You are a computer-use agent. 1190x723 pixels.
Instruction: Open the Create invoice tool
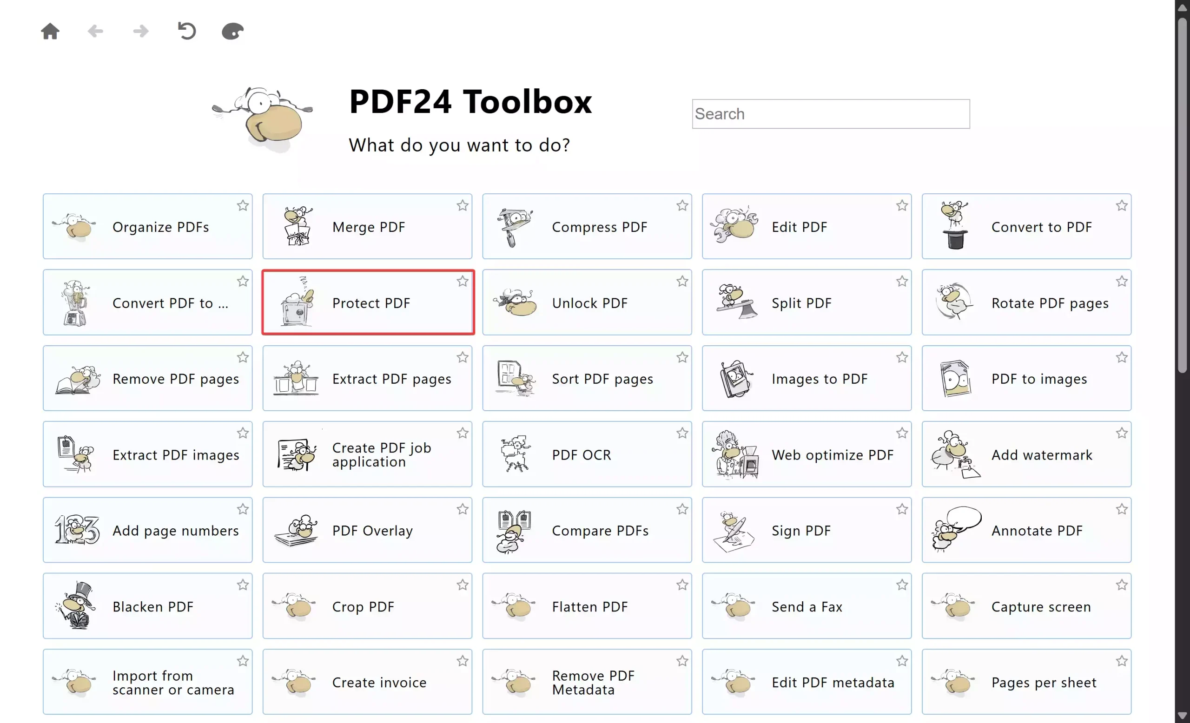(367, 682)
